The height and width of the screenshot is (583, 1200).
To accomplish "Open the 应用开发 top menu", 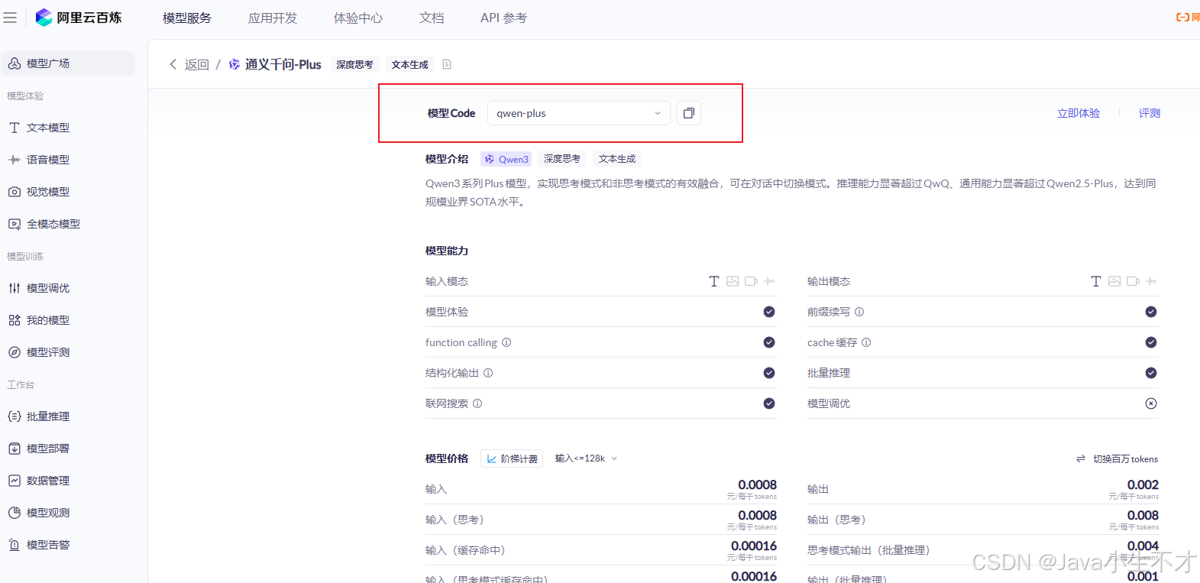I will point(273,18).
